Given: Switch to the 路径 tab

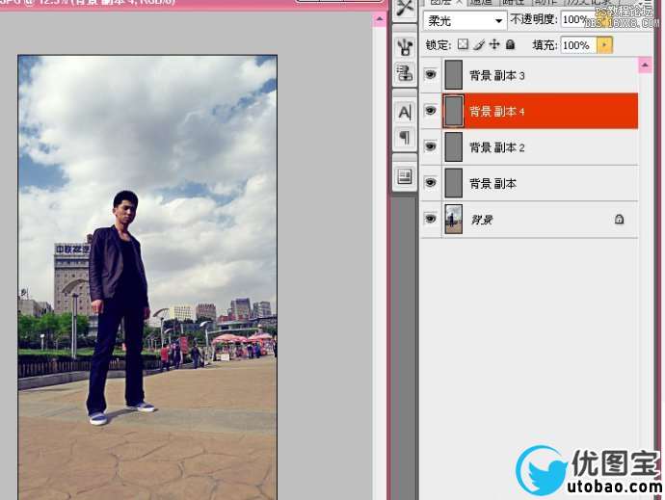Looking at the screenshot, I should (513, 3).
